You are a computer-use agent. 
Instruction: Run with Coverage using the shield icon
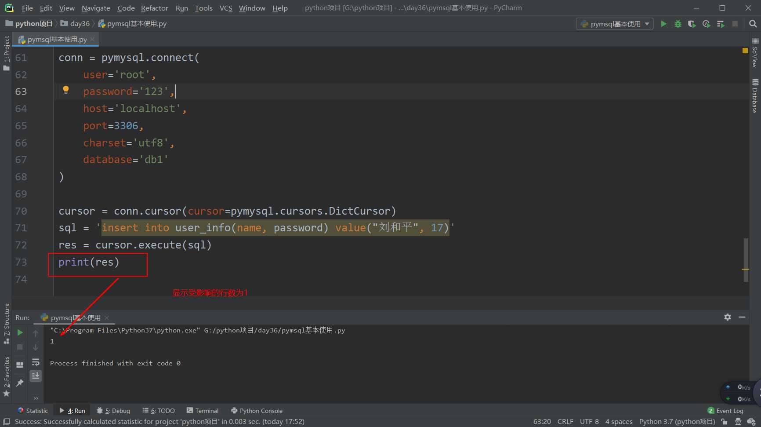click(x=692, y=24)
